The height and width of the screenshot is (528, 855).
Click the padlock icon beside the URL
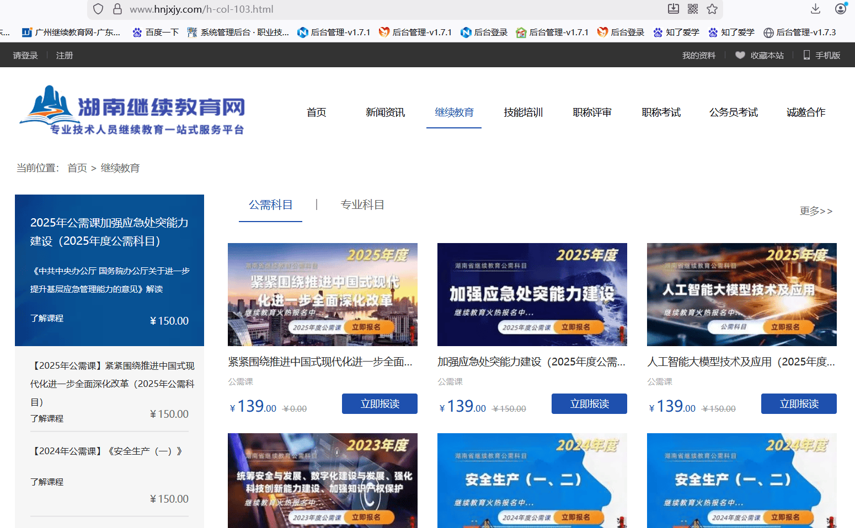(x=117, y=9)
